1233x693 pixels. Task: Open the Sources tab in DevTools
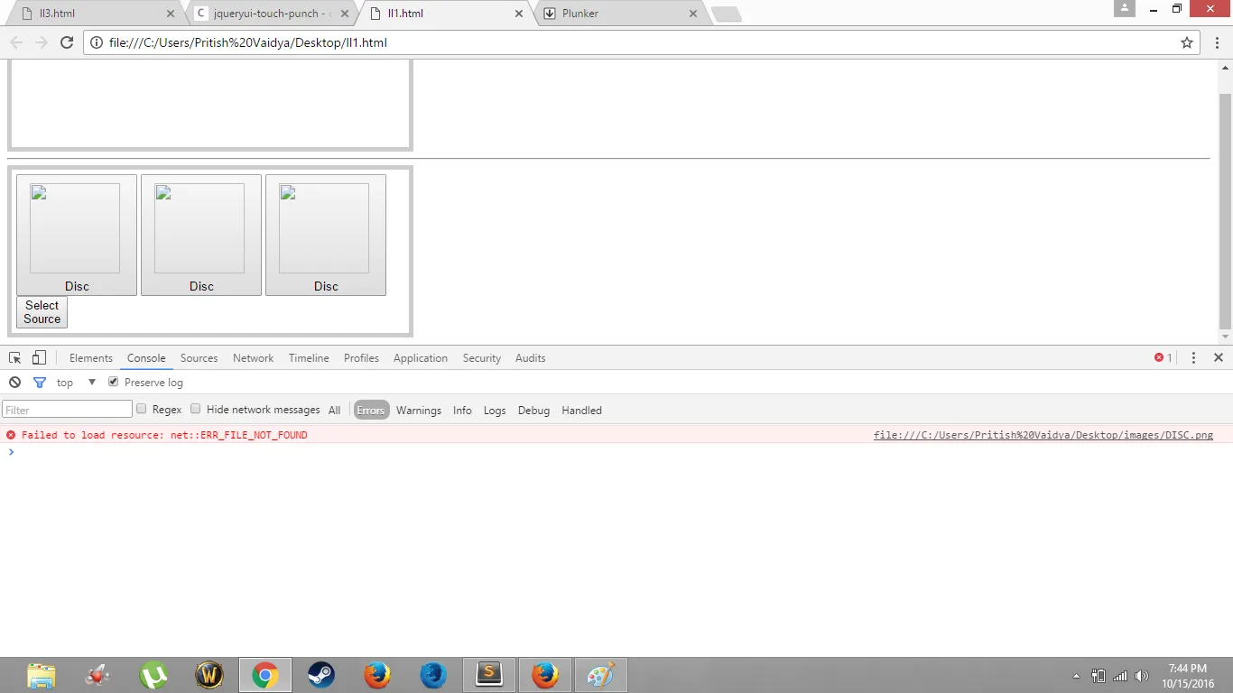click(x=199, y=358)
